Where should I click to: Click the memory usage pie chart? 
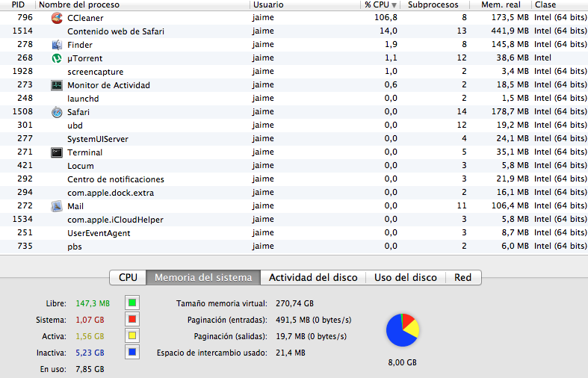(403, 330)
